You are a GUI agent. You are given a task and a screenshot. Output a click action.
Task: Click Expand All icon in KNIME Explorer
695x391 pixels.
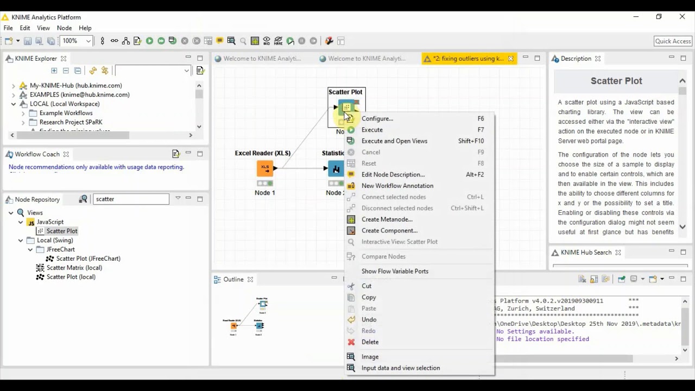pyautogui.click(x=54, y=71)
